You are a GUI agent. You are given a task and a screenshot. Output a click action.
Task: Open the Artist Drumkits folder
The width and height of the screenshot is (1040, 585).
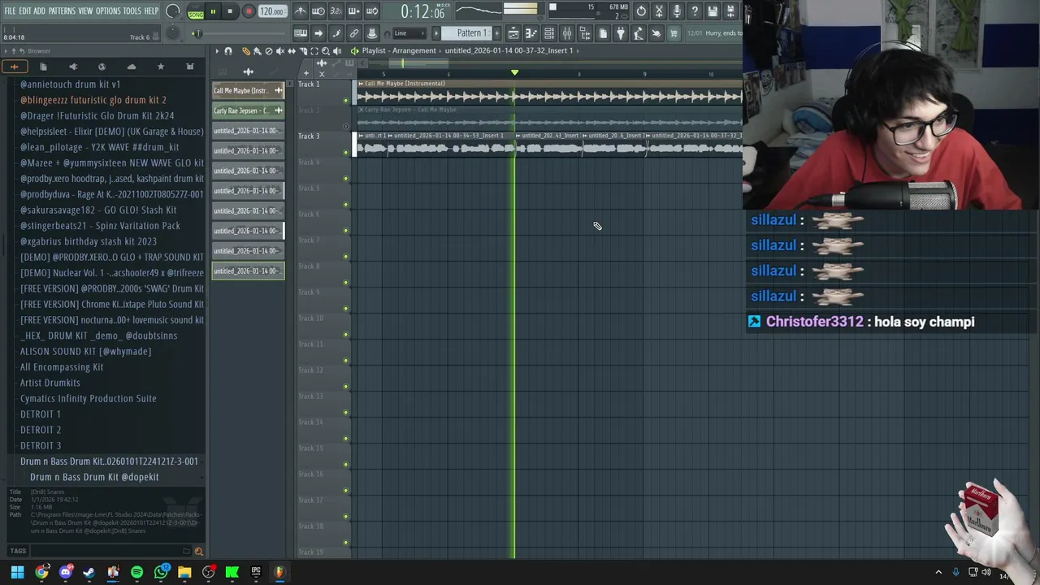[50, 383]
